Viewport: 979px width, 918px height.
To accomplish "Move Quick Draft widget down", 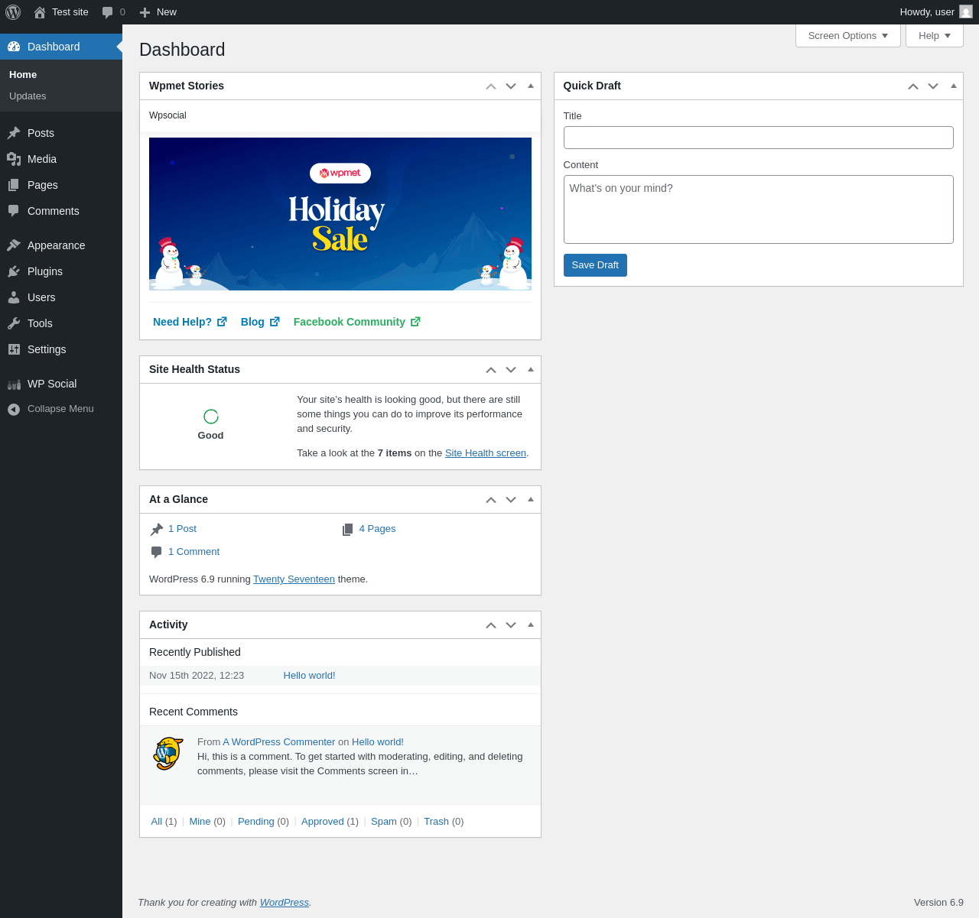I will (933, 86).
